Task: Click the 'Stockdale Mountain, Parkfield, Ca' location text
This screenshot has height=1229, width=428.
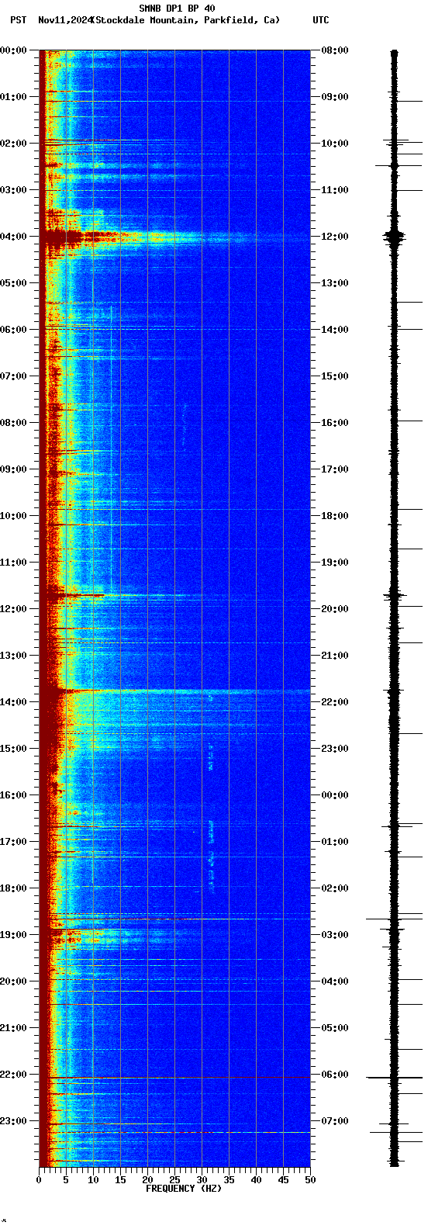Action: (185, 20)
